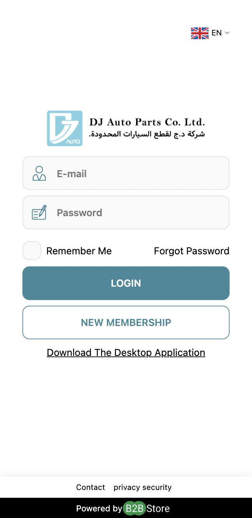Click the Powered by footer text
Screen dimensions: 252x518
99,508
